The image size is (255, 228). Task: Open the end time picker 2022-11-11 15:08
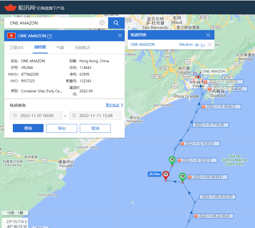tap(95, 116)
